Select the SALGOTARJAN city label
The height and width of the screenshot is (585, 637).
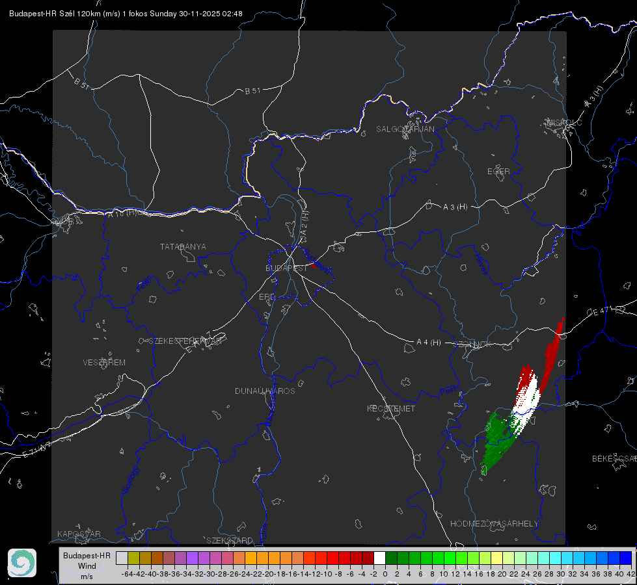[x=405, y=129]
